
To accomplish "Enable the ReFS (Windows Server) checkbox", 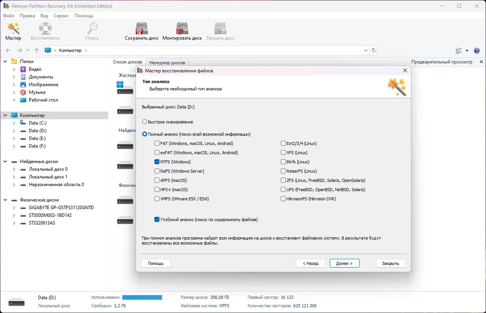I will [157, 171].
